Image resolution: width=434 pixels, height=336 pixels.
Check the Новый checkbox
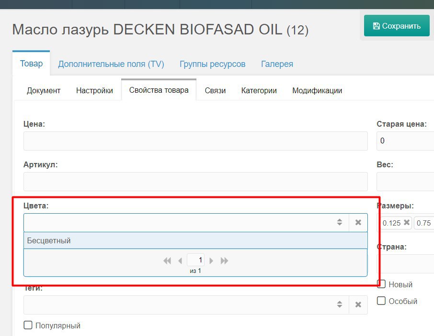point(381,284)
